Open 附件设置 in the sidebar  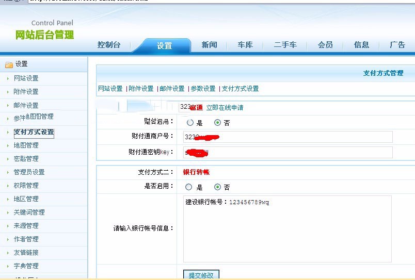point(26,92)
